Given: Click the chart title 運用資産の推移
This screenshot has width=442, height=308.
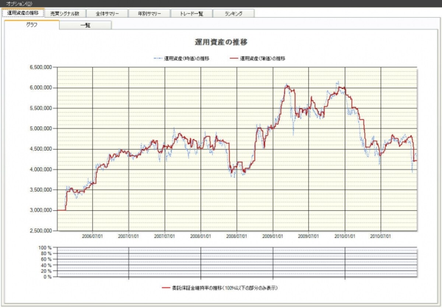Looking at the screenshot, I should pyautogui.click(x=221, y=42).
